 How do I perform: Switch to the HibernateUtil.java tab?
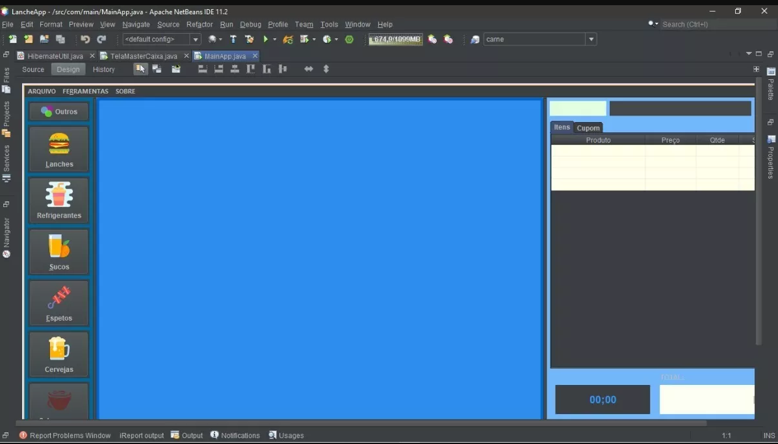pyautogui.click(x=55, y=56)
